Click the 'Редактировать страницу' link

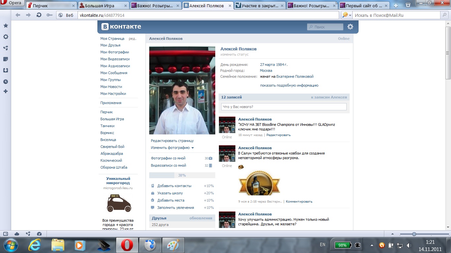click(x=172, y=141)
